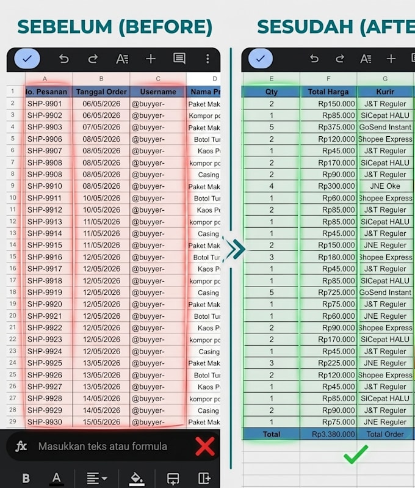
Task: Open three-dot overflow menu in Before panel
Action: click(x=208, y=59)
